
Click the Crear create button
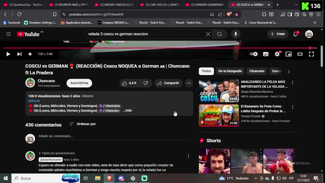[278, 34]
